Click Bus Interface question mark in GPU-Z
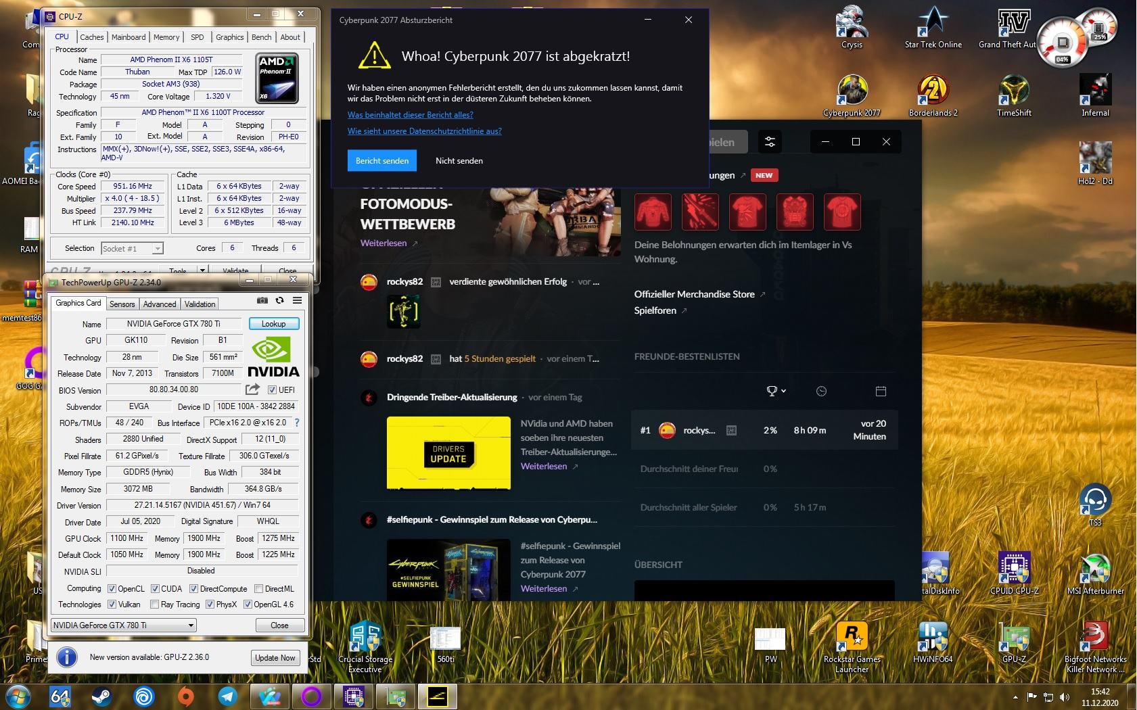 [x=296, y=423]
